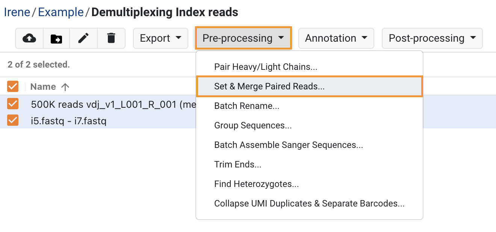Uncheck the i5.fastq - i7.fastq checkbox

13,120
